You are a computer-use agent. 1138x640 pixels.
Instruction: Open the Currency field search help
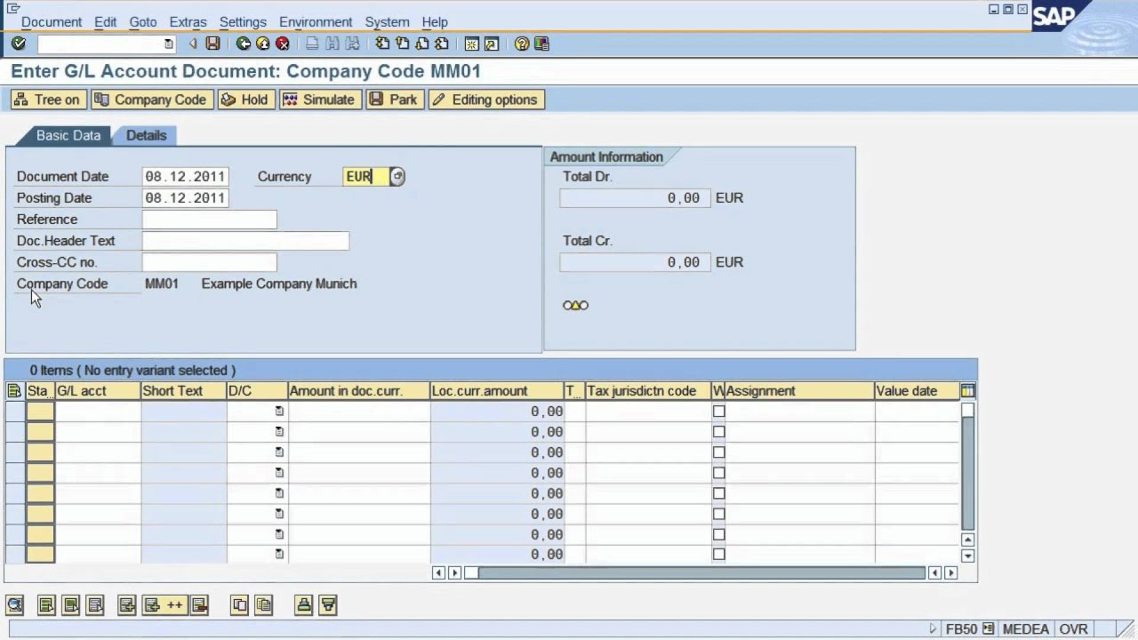pyautogui.click(x=397, y=177)
